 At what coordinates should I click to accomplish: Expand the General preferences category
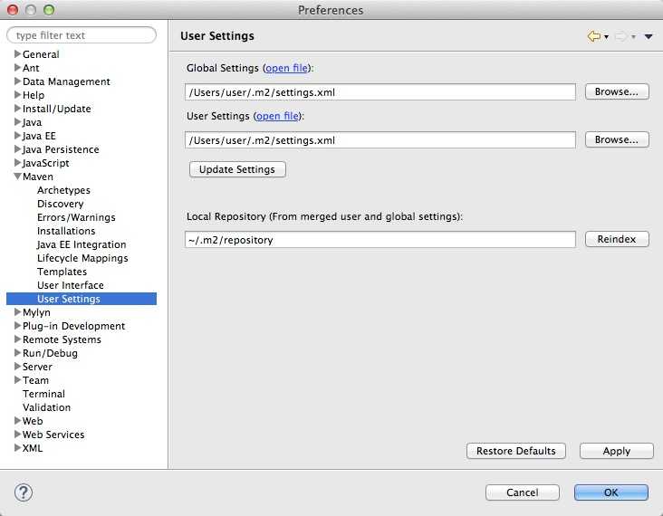[x=17, y=54]
